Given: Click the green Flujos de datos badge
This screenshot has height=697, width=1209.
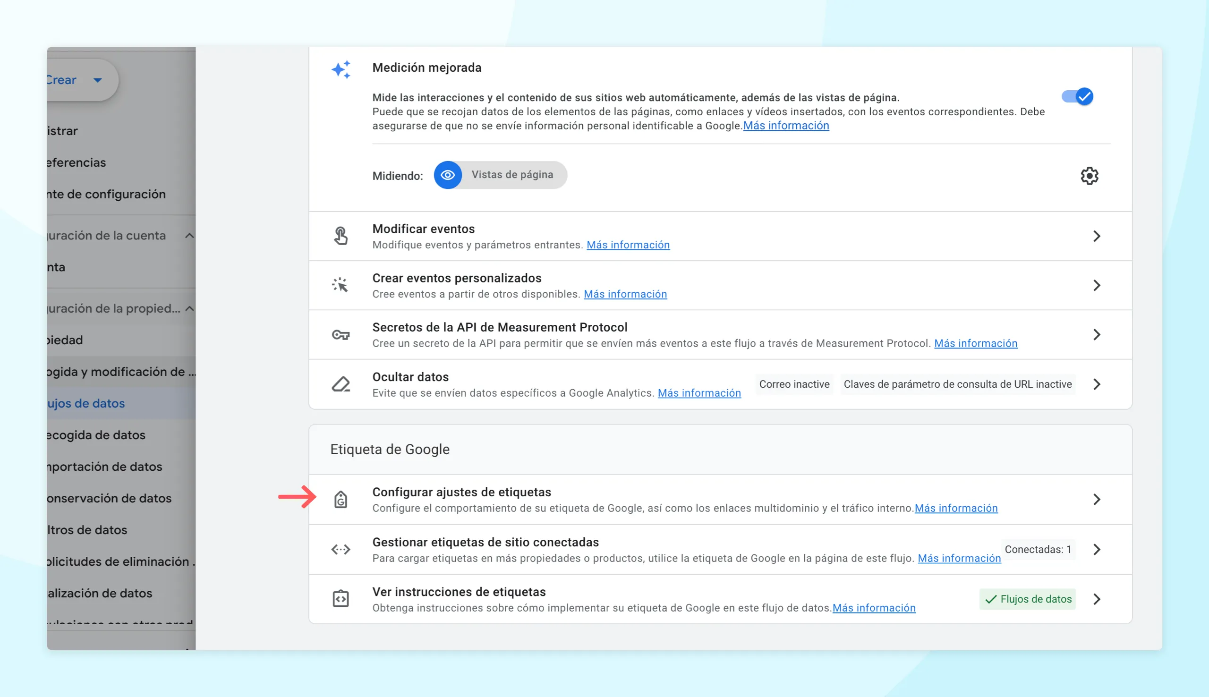Looking at the screenshot, I should (1027, 599).
